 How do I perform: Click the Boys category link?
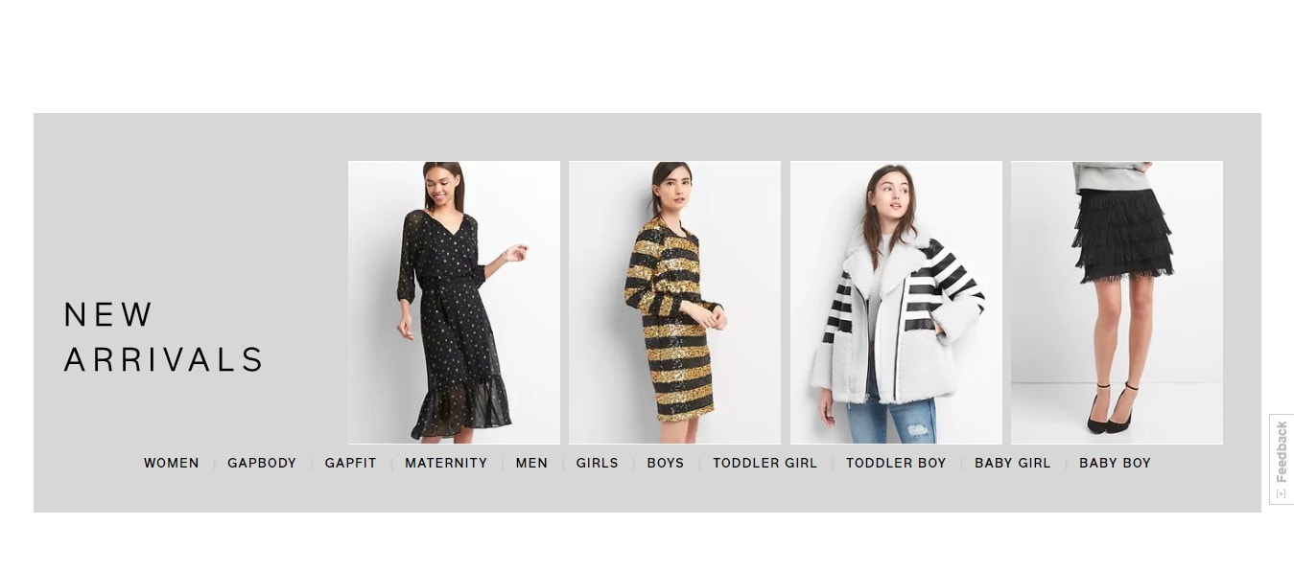coord(666,463)
